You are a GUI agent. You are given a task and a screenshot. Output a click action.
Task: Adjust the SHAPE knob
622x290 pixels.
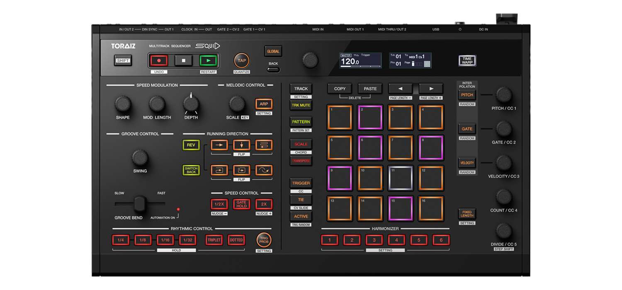click(x=123, y=104)
